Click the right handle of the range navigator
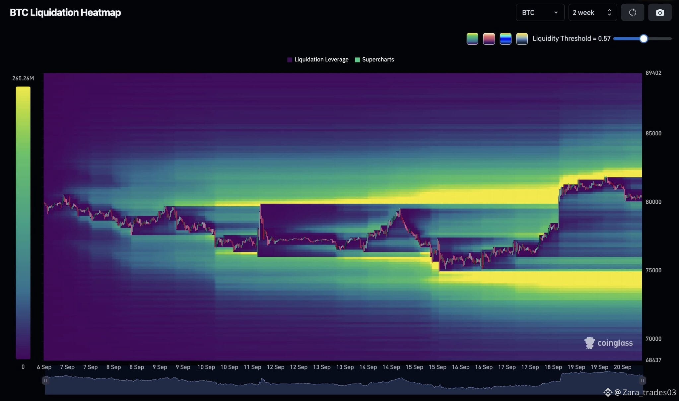Screen dimensions: 679x401 642,381
